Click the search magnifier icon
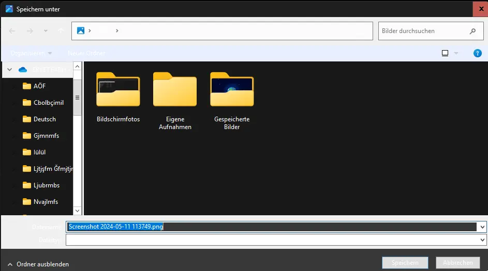488x271 pixels. click(x=472, y=31)
